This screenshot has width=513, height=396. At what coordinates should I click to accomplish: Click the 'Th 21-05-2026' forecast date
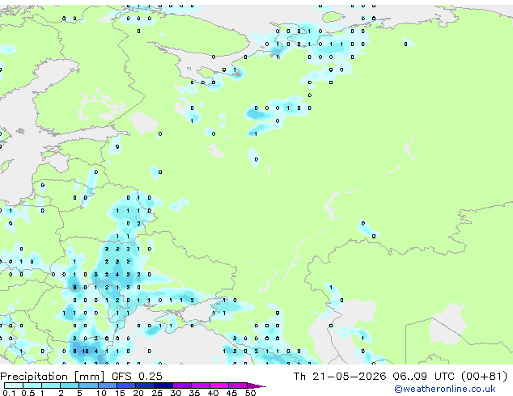point(340,377)
